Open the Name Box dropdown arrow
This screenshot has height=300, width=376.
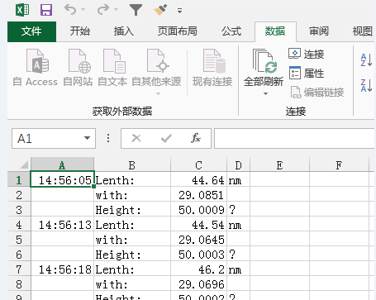click(x=88, y=138)
